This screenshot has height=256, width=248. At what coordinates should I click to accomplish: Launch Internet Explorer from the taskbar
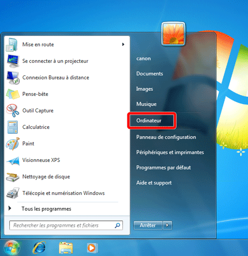(39, 248)
